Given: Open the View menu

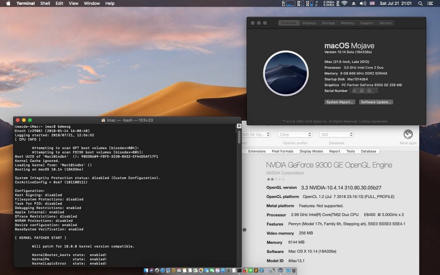Looking at the screenshot, I should (73, 4).
